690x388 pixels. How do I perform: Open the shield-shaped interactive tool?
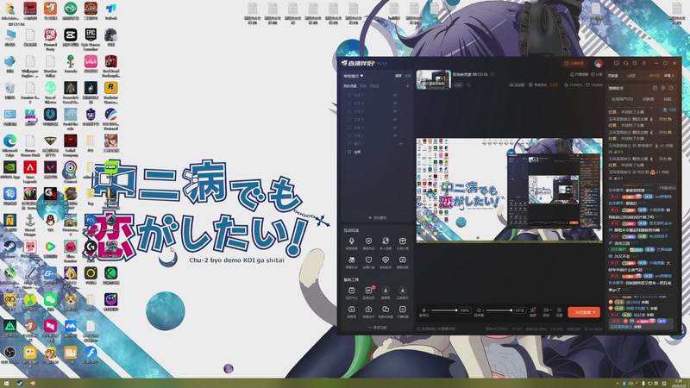(x=368, y=243)
